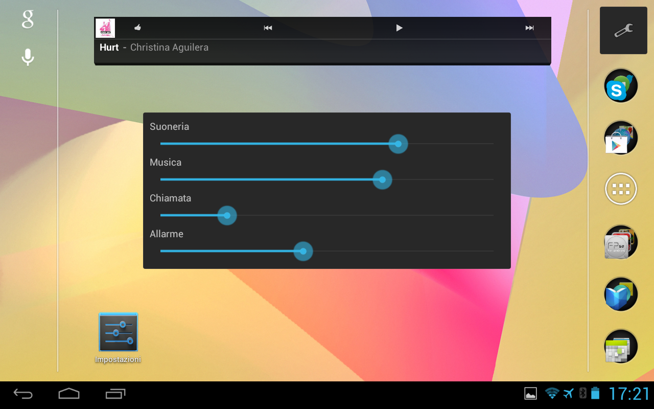This screenshot has height=409, width=654.
Task: Tap the airplane mode status icon
Action: pos(568,393)
